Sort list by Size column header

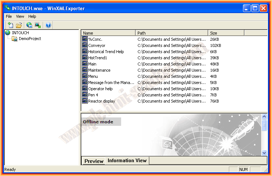(x=226, y=33)
